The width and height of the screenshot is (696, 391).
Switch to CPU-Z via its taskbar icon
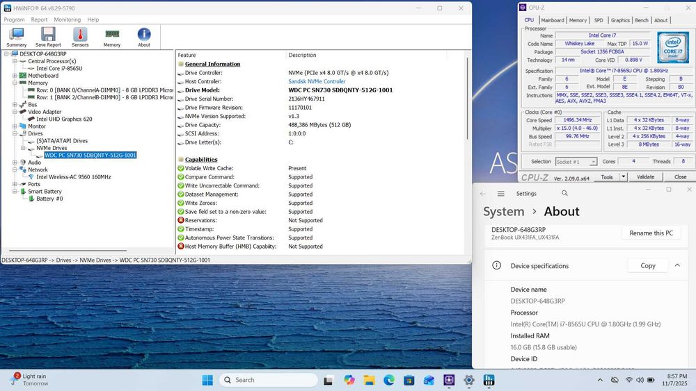[x=449, y=380]
